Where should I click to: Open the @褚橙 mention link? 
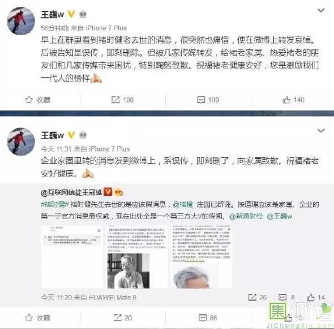(183, 204)
